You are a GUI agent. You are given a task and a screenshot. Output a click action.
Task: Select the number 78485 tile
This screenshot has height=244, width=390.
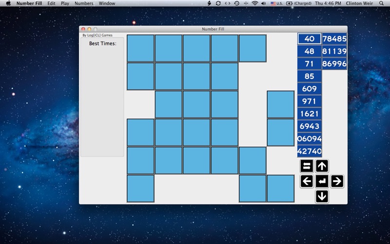[334, 39]
